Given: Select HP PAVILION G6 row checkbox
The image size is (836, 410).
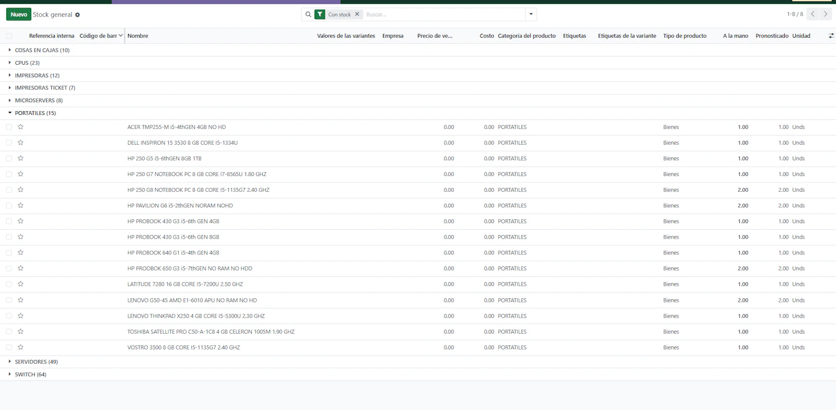Looking at the screenshot, I should pyautogui.click(x=9, y=205).
